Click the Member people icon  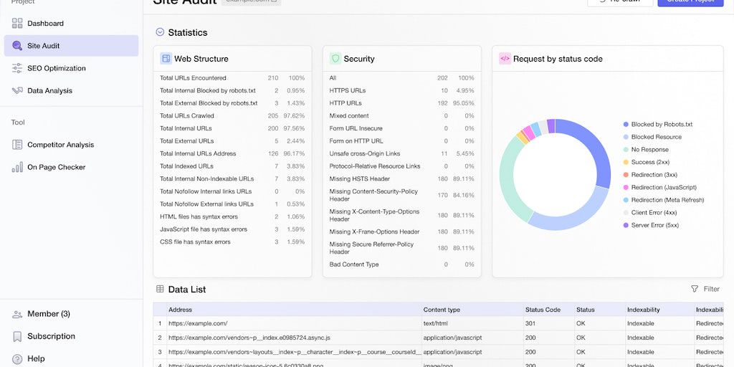17,314
